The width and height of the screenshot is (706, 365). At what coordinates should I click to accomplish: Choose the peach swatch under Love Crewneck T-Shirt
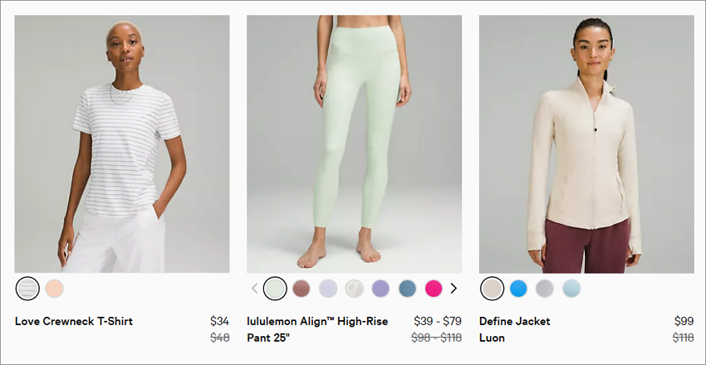55,289
